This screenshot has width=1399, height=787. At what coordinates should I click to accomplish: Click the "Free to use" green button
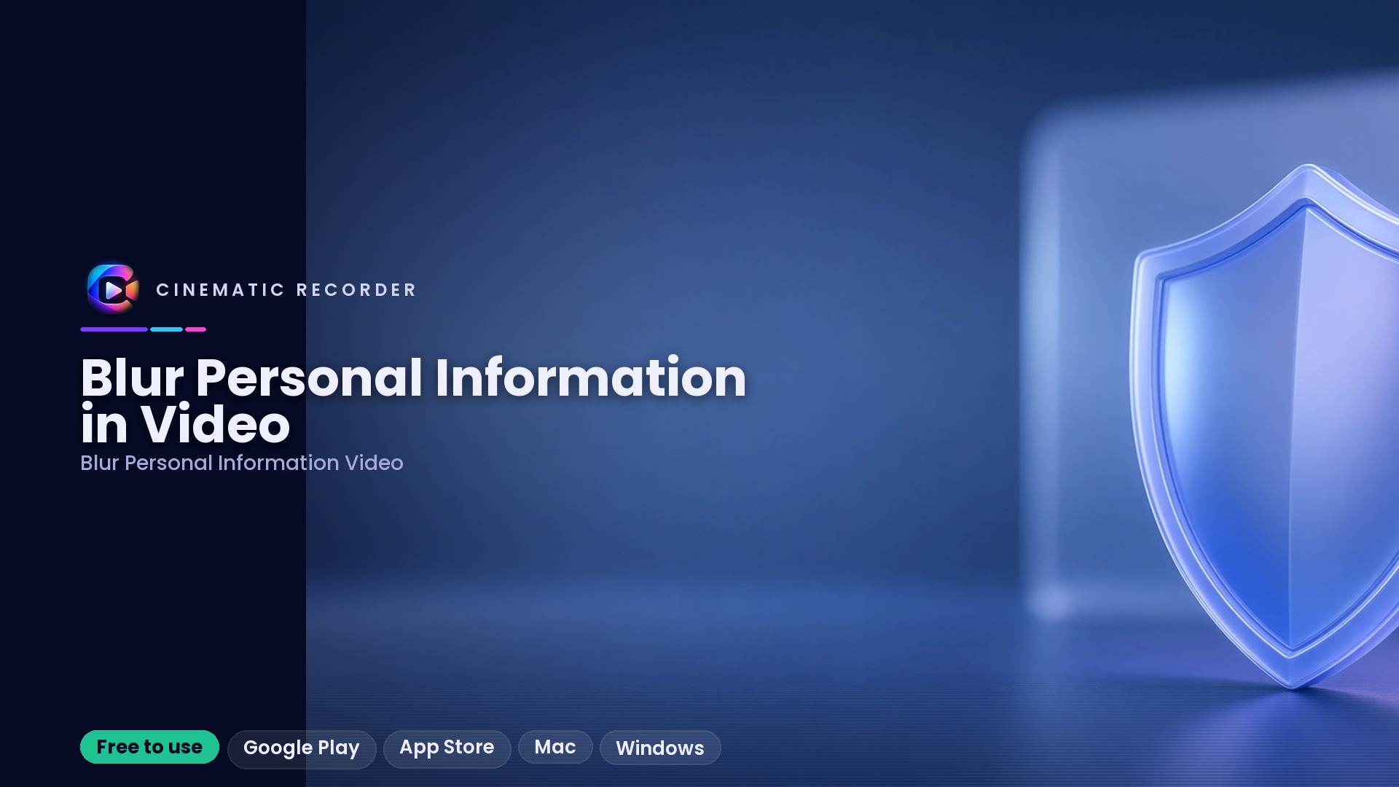tap(149, 747)
